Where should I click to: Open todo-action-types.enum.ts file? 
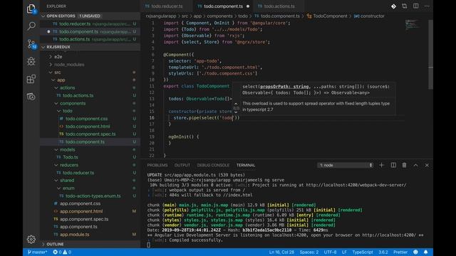(x=93, y=196)
